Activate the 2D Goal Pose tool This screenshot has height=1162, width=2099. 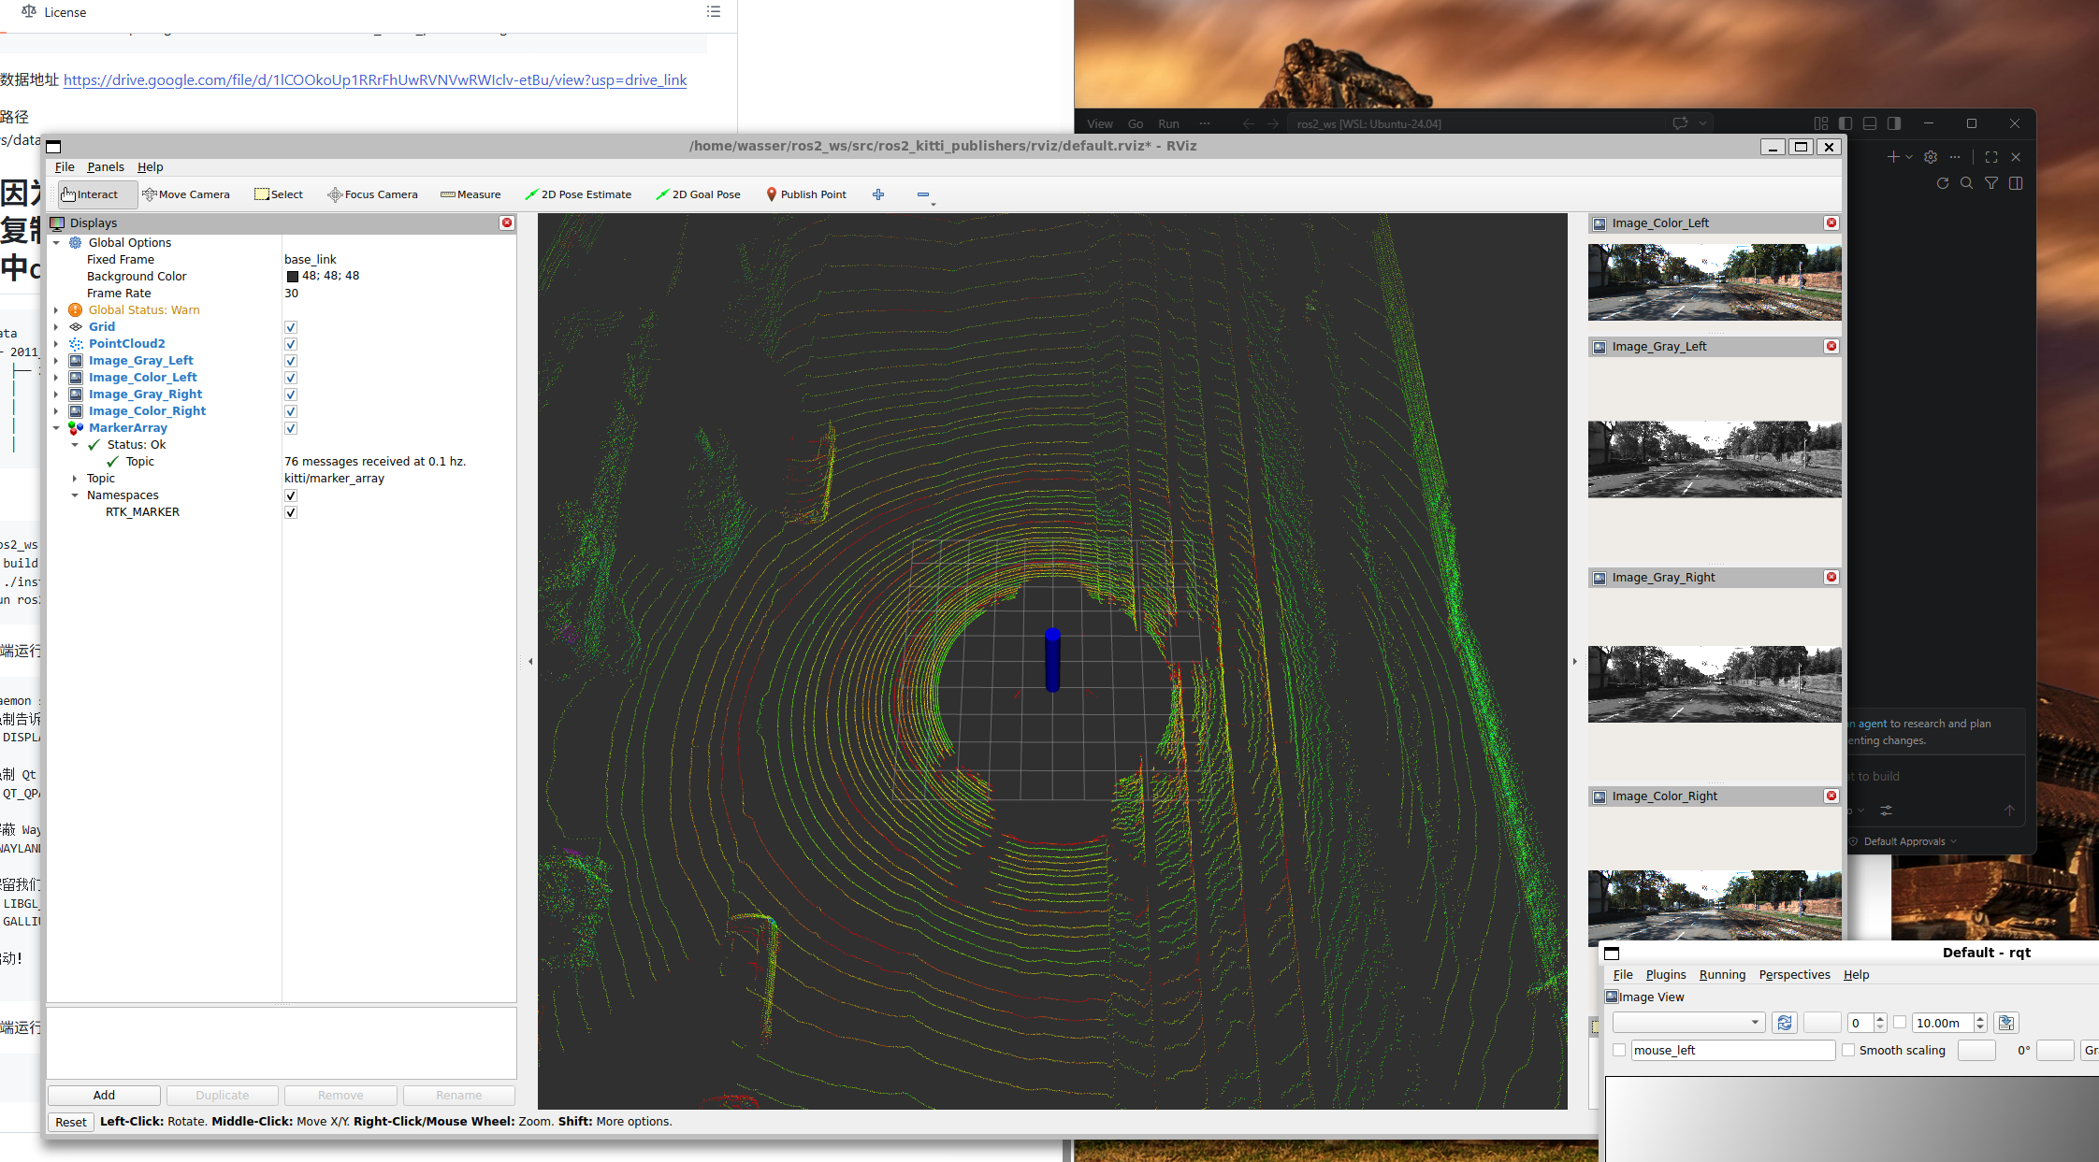tap(698, 194)
